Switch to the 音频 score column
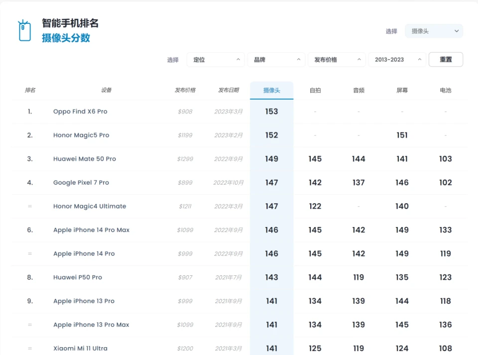 (x=358, y=91)
